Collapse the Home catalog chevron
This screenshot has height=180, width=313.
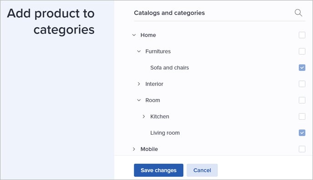tap(134, 35)
